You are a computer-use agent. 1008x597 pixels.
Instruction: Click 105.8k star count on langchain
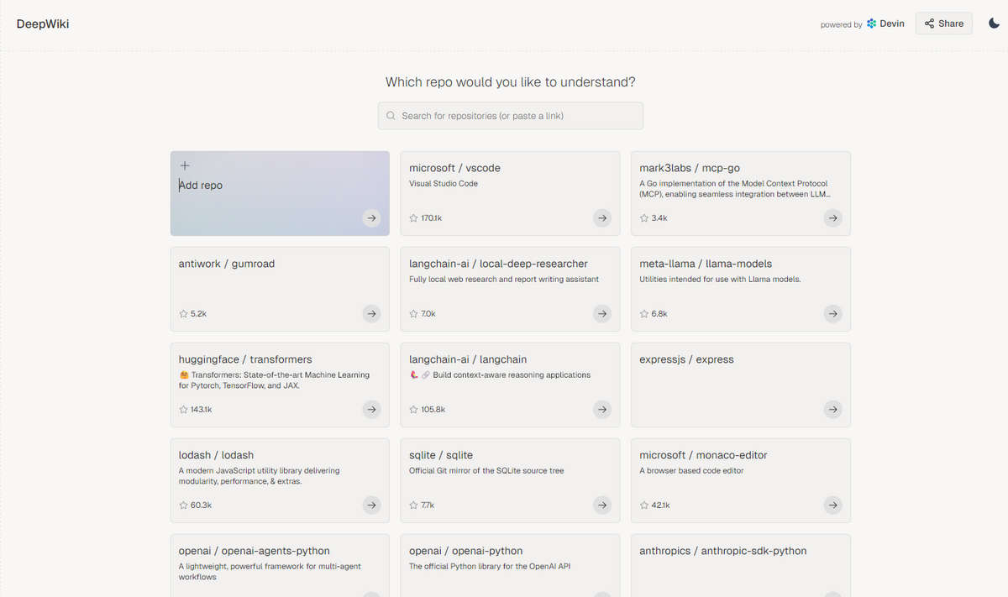tap(433, 410)
